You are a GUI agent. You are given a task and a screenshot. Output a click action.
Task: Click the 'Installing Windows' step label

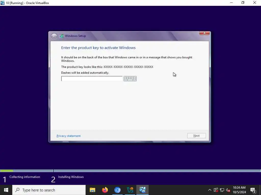(x=71, y=177)
